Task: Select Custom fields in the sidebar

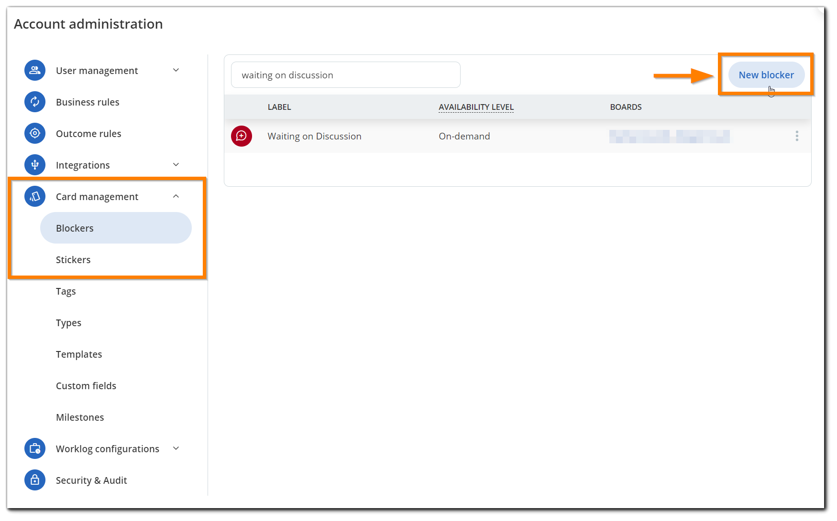Action: (86, 386)
